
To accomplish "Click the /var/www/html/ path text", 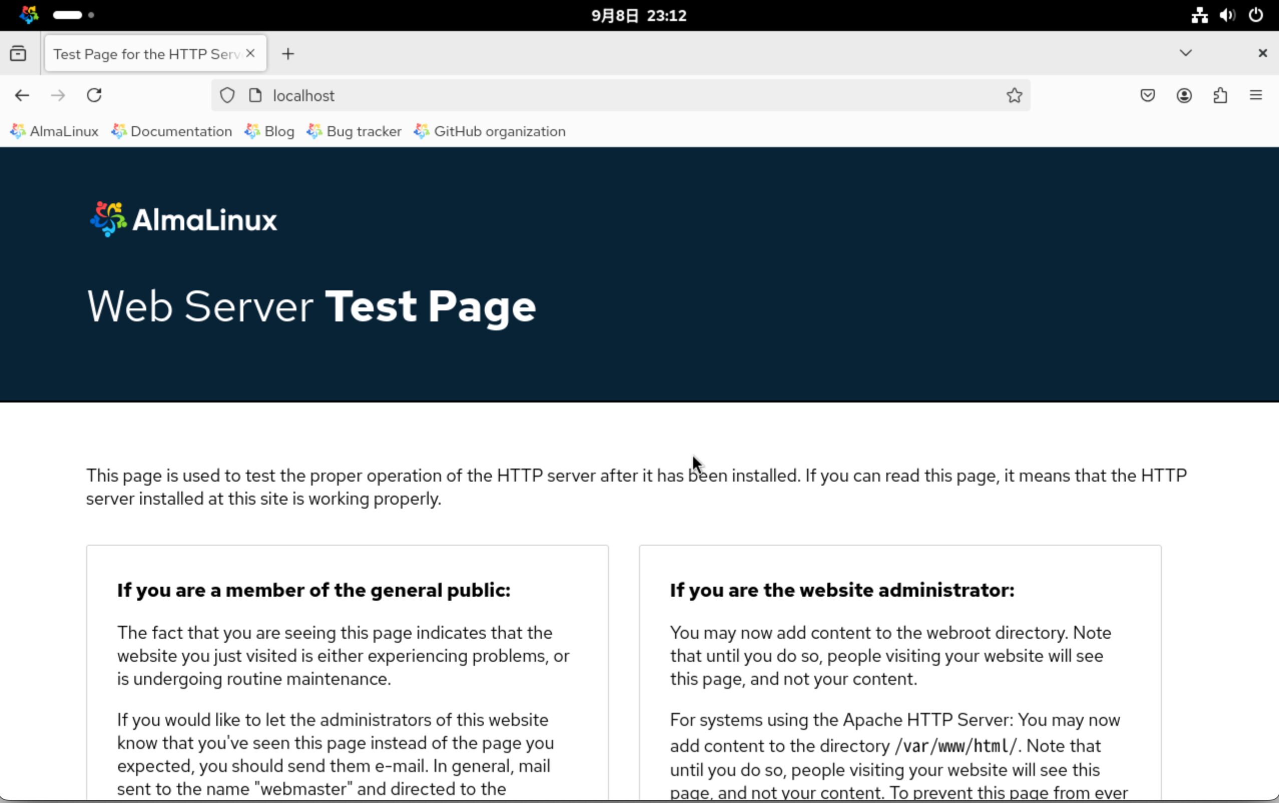I will pyautogui.click(x=955, y=746).
